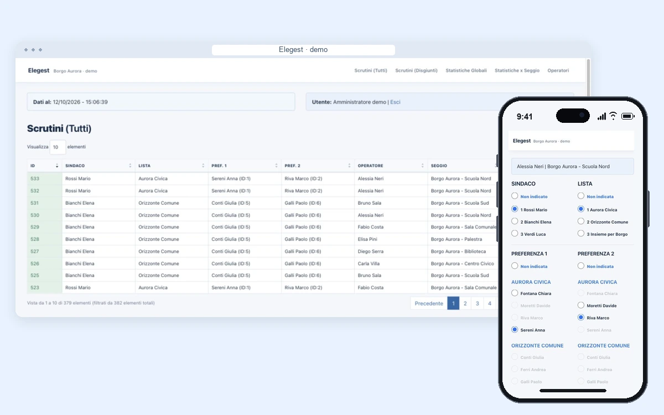Go to Statistiche Globali
Viewport: 664px width, 415px height.
pyautogui.click(x=466, y=71)
